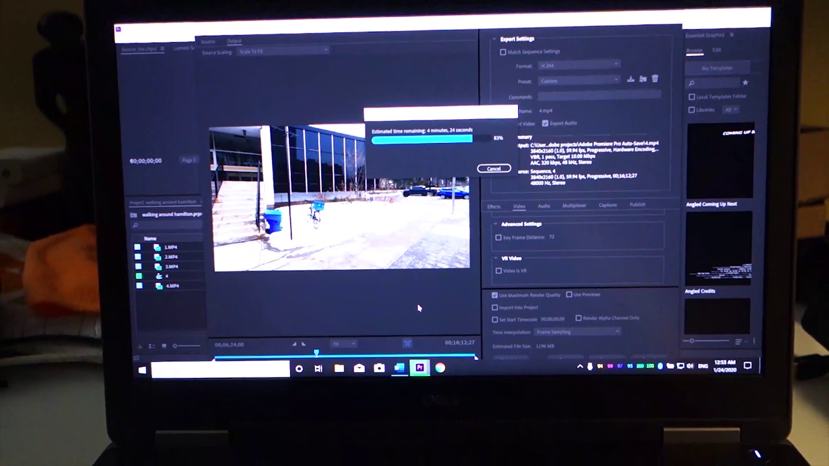The height and width of the screenshot is (466, 829).
Task: Cancel the export in progress
Action: (x=494, y=168)
